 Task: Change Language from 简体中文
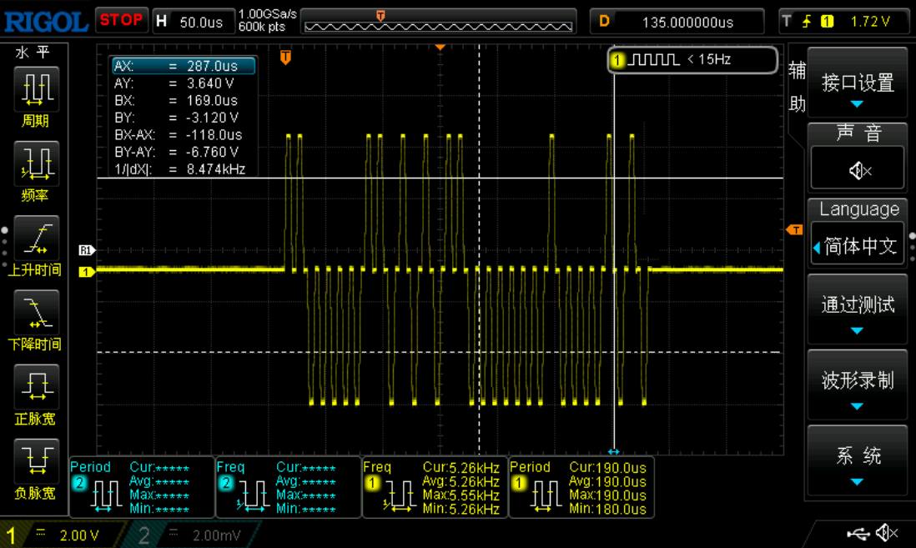pos(858,246)
